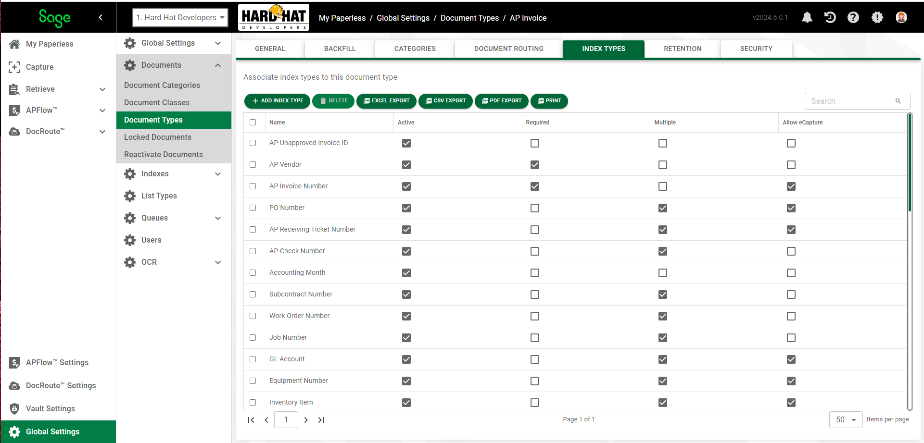
Task: Click the Capture icon in the sidebar
Action: tap(14, 67)
